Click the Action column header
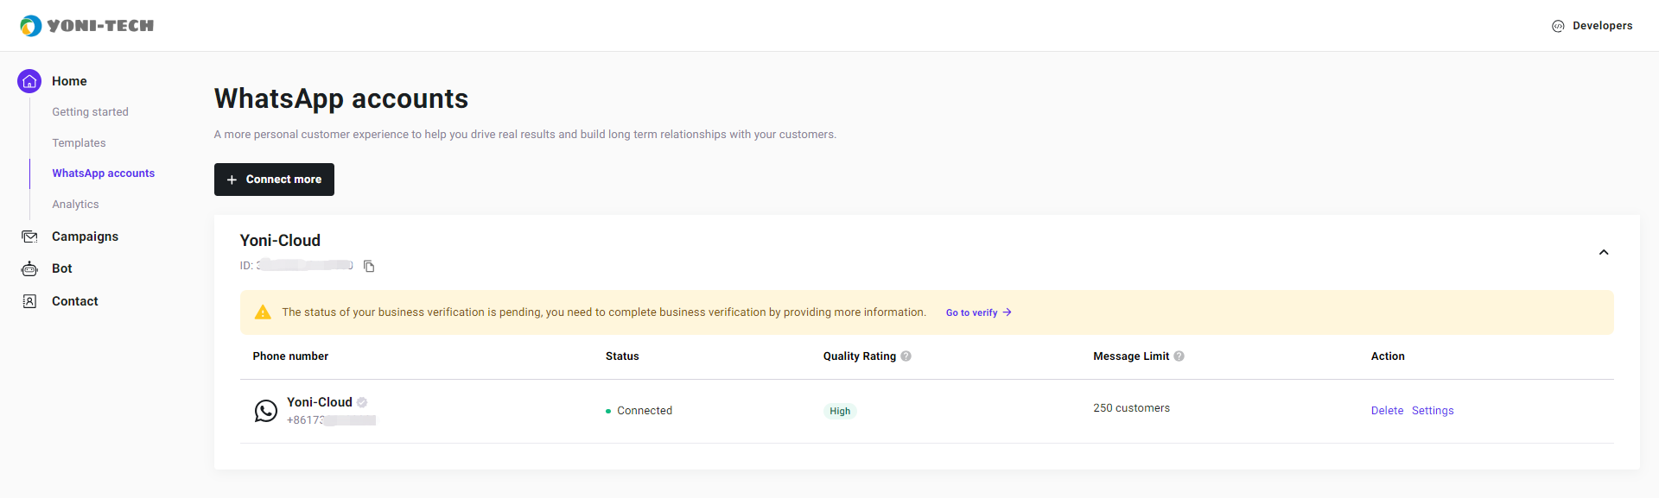Screen dimensions: 1659x498 [x=1388, y=356]
